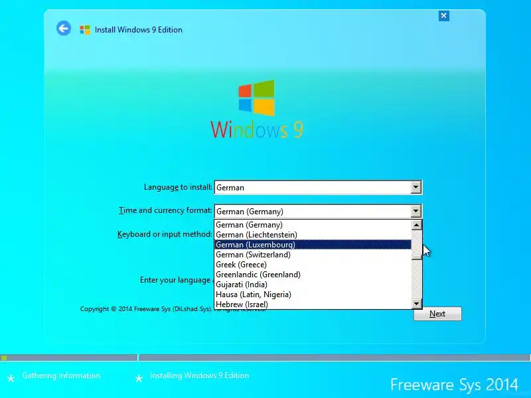Click the Time and currency format arrow
The image size is (531, 398).
[416, 211]
